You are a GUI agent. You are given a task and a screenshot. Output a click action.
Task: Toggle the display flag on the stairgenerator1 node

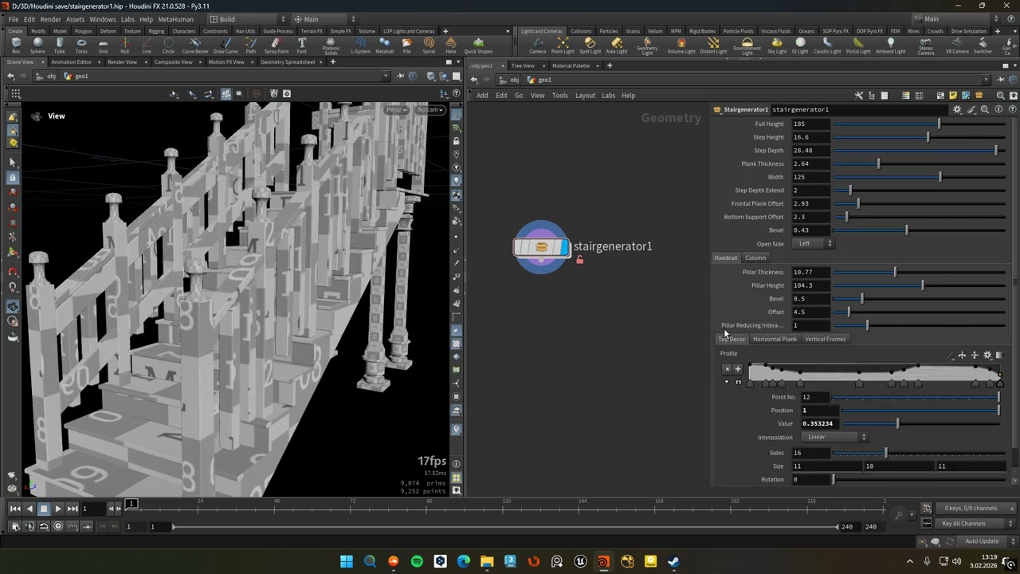coord(565,247)
